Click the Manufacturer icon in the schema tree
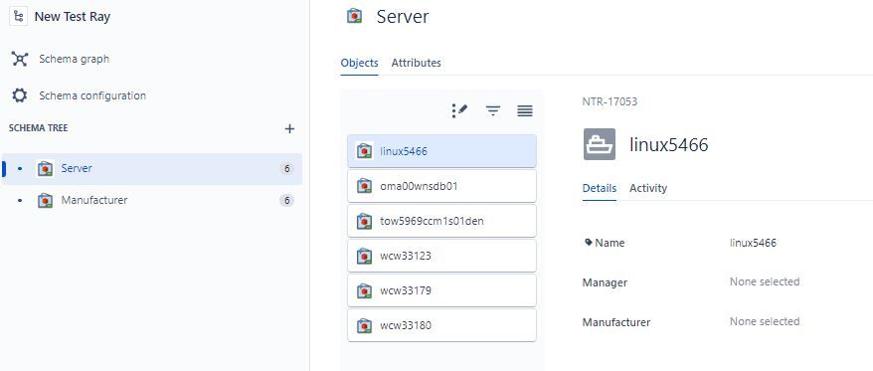The height and width of the screenshot is (371, 873). click(45, 200)
